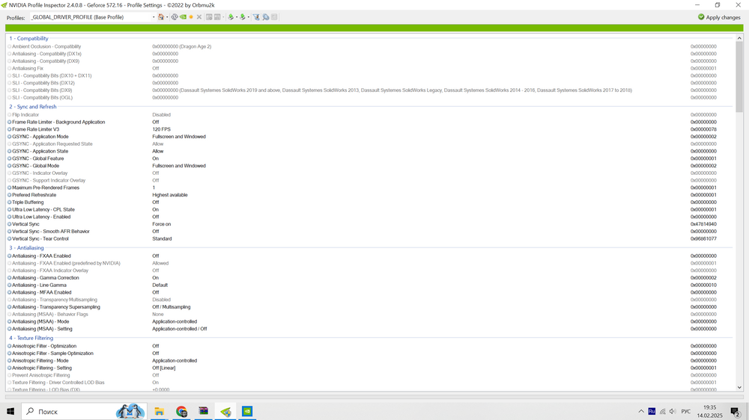Click the orange create new profile icon
The height and width of the screenshot is (420, 749).
pyautogui.click(x=191, y=17)
